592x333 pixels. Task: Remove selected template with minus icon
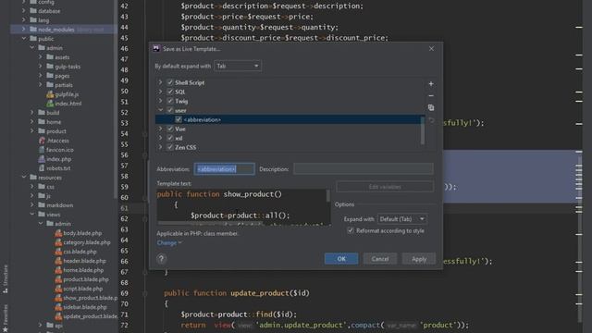431,96
